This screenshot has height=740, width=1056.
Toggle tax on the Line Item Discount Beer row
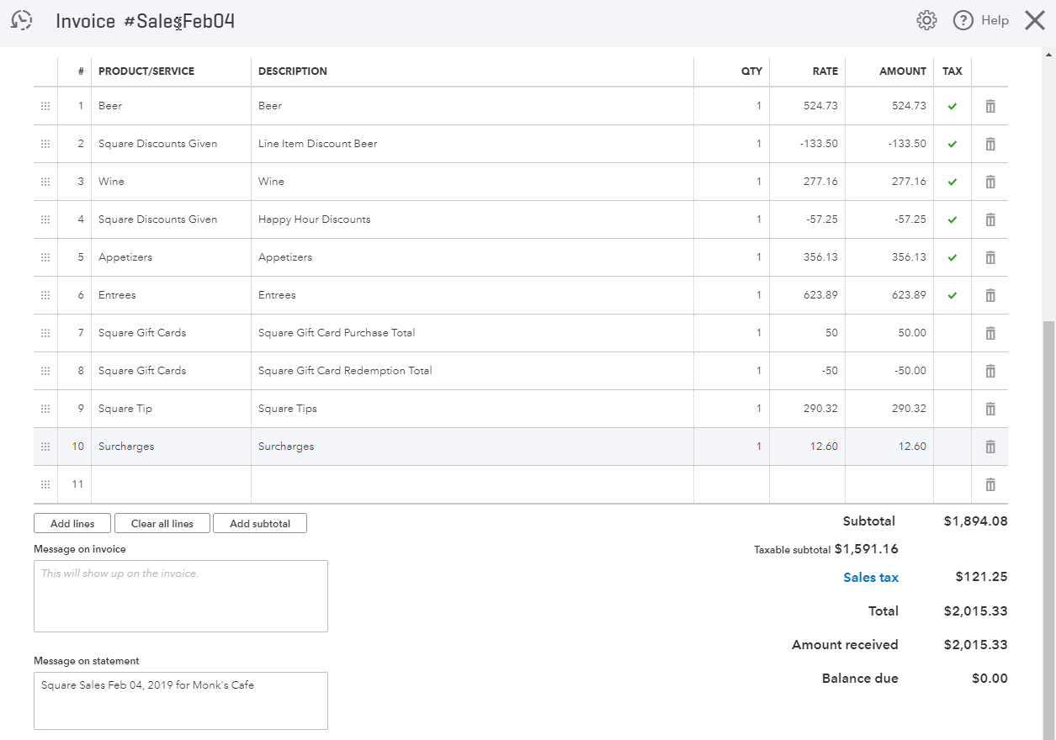pos(953,144)
